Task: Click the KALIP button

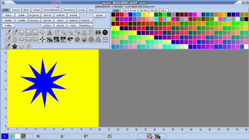Action: [61, 20]
